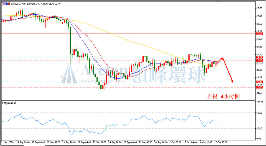Click the blue-red depth of market icon
266x146 pixels.
(x=8, y=4)
